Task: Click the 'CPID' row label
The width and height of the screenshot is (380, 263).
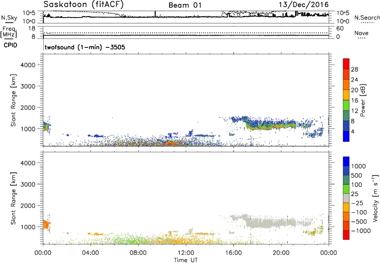Action: (10, 45)
